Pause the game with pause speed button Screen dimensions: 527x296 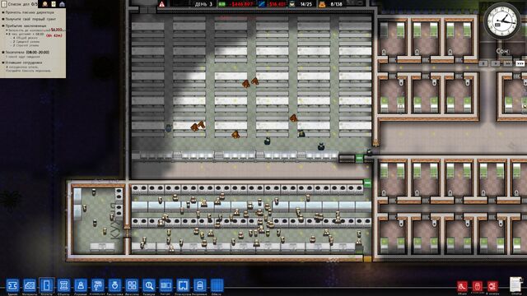[x=483, y=63]
